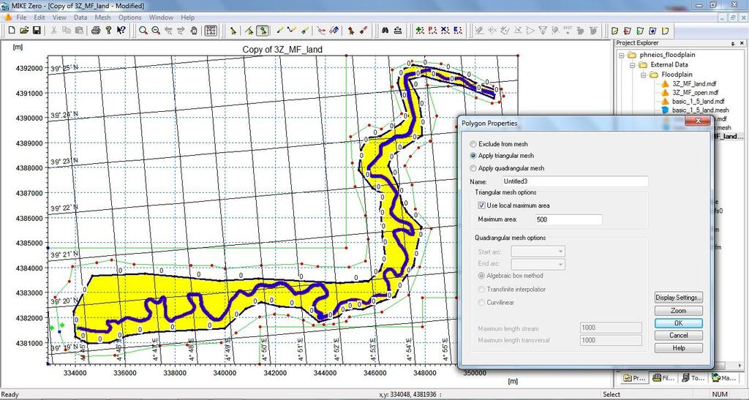Click the blue E scatter data icon
The height and width of the screenshot is (400, 749).
click(x=458, y=31)
